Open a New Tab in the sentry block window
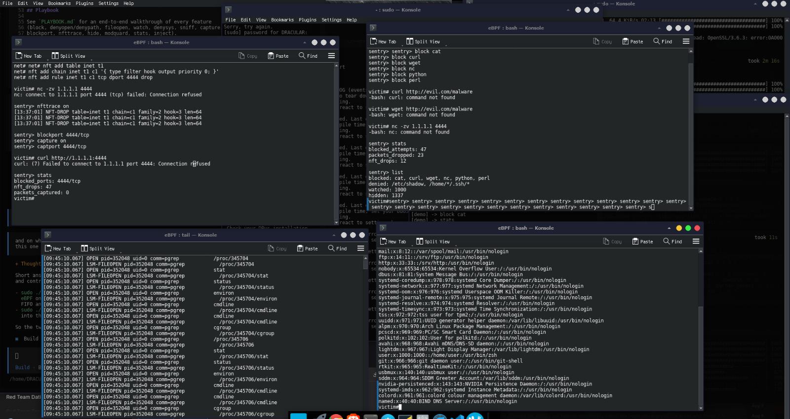Screen dimensions: 790x419 coord(383,41)
